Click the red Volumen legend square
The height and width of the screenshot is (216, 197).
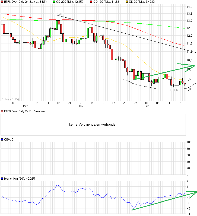click(x=2, y=111)
